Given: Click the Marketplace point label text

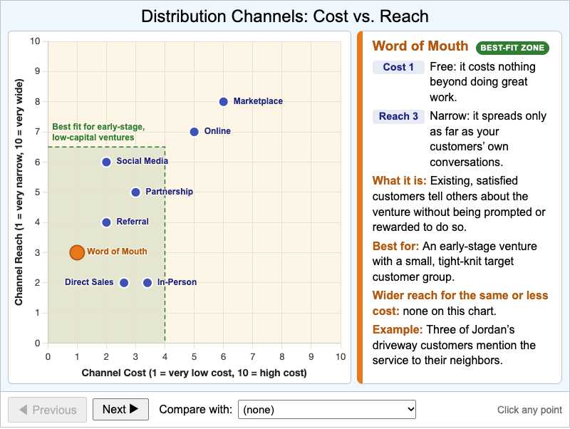Looking at the screenshot, I should [258, 101].
